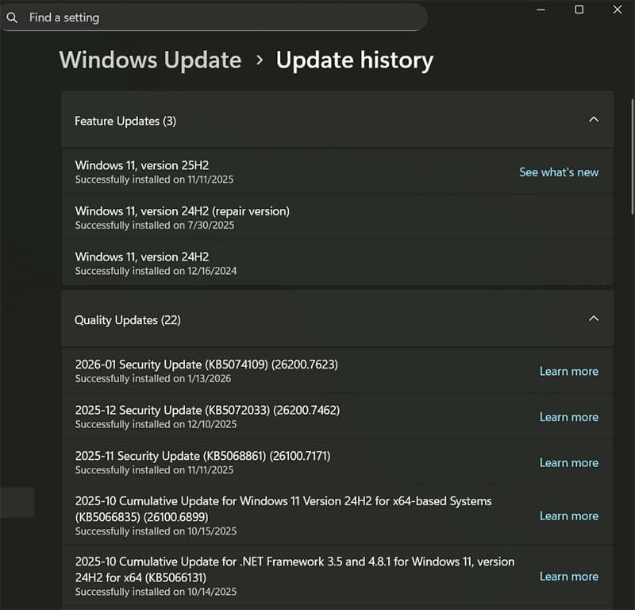635x610 pixels.
Task: Click the Find a setting search box
Action: pos(214,17)
